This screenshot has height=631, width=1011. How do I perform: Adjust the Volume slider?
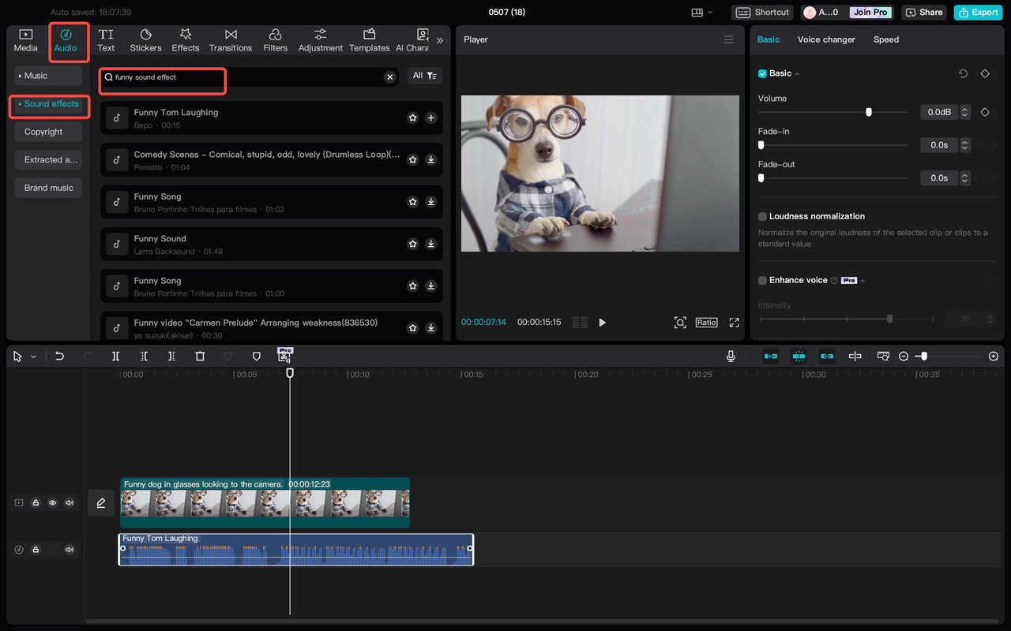(x=869, y=112)
